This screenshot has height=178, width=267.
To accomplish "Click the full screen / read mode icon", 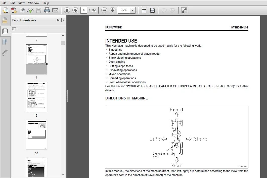I will click(x=184, y=10).
